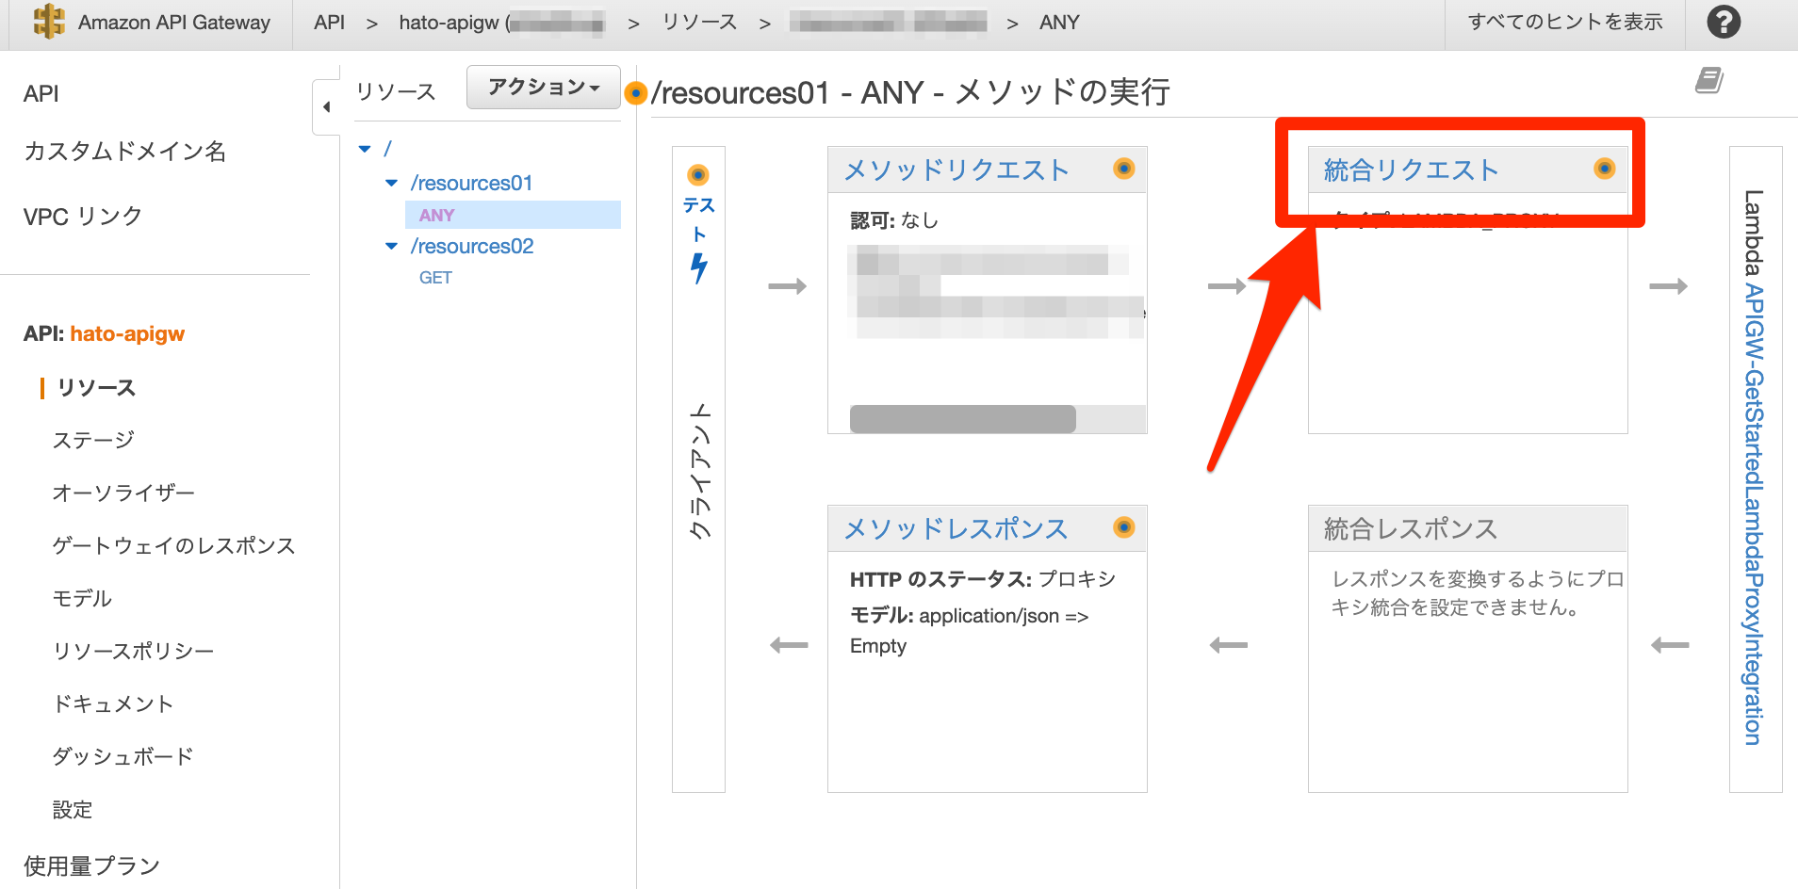Click the orange dot beside 統合リクエスト
1798x889 pixels.
(x=1603, y=169)
